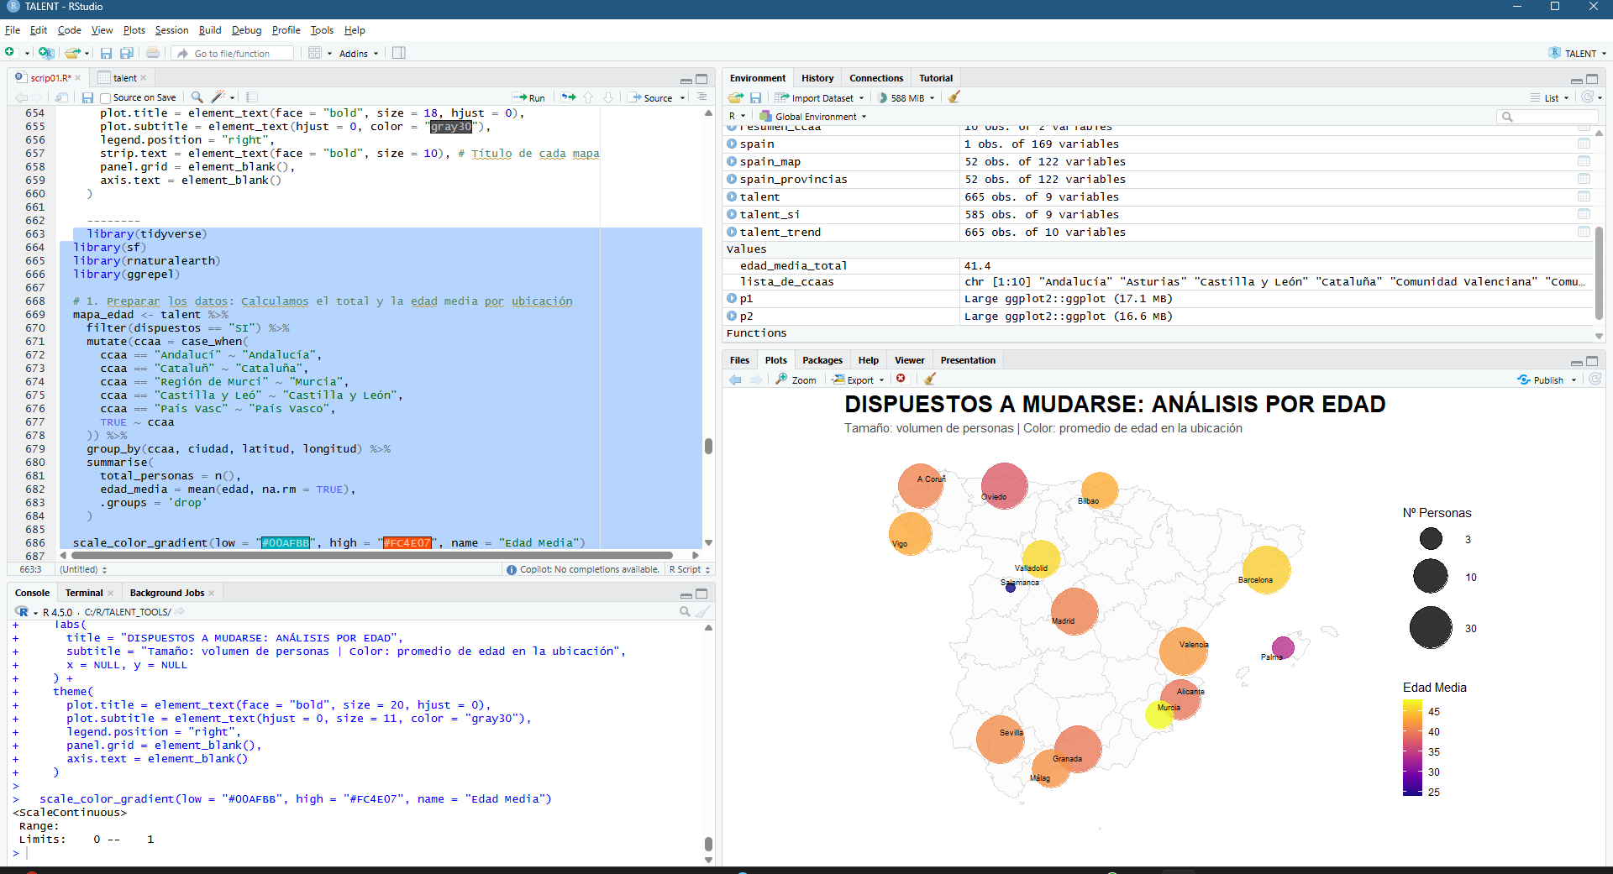Open the Session menu
Screen dimensions: 1613x874
[x=171, y=30]
